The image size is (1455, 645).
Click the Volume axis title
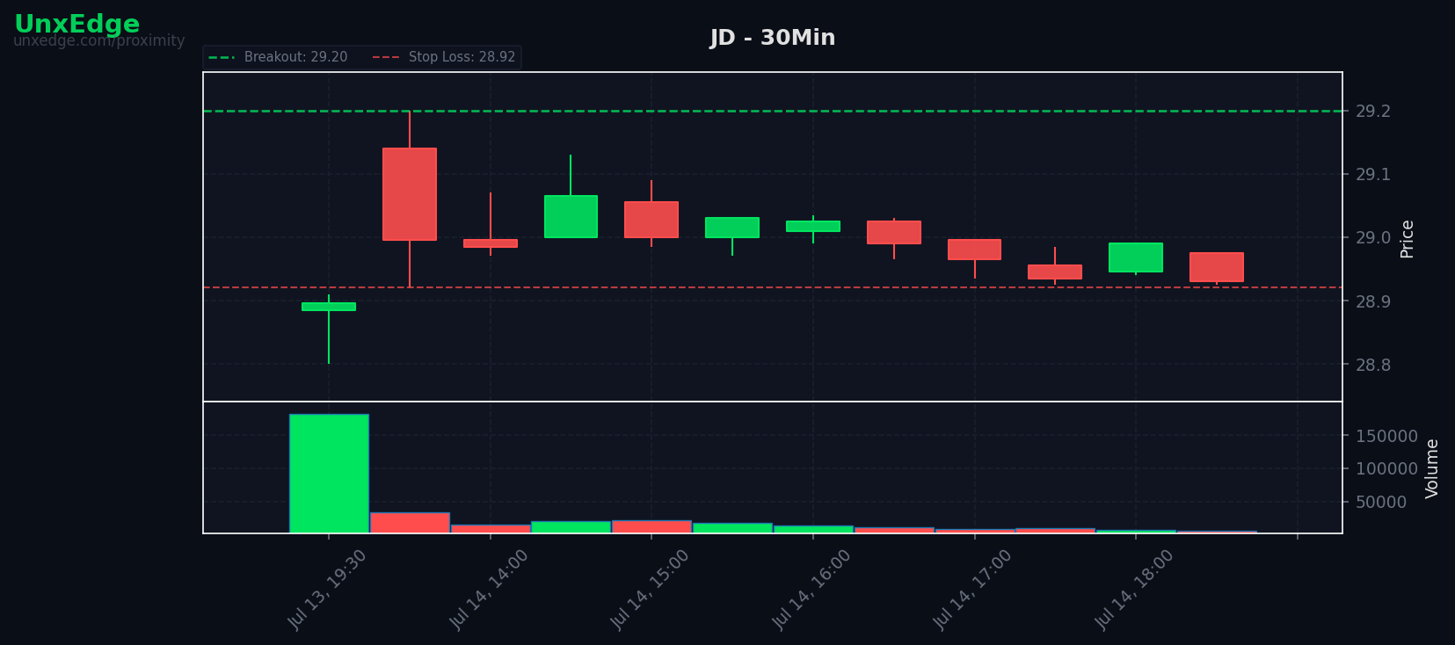click(x=1432, y=468)
